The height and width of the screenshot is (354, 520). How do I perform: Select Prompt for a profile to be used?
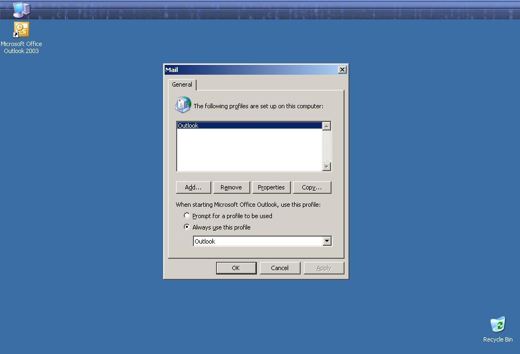tap(228, 216)
